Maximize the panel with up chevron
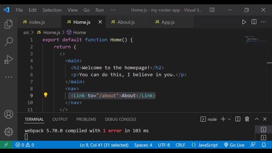Screen dimensions: 272x153 pyautogui.click(x=257, y=119)
